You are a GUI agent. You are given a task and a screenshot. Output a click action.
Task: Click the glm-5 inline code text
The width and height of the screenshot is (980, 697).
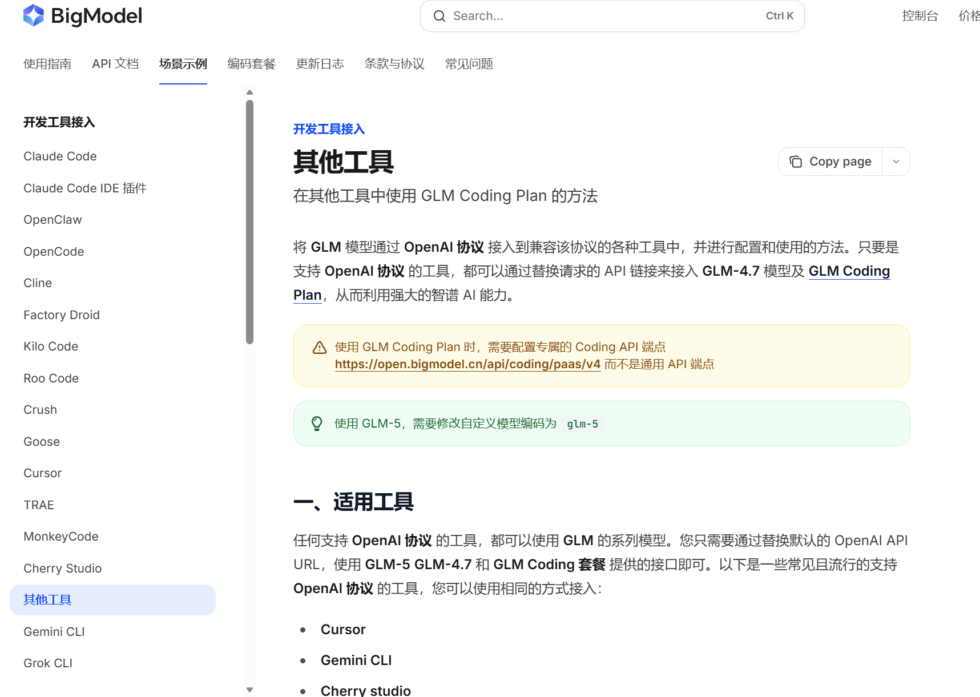pyautogui.click(x=583, y=424)
